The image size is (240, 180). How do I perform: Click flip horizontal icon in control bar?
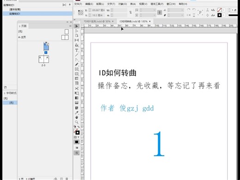point(188,15)
